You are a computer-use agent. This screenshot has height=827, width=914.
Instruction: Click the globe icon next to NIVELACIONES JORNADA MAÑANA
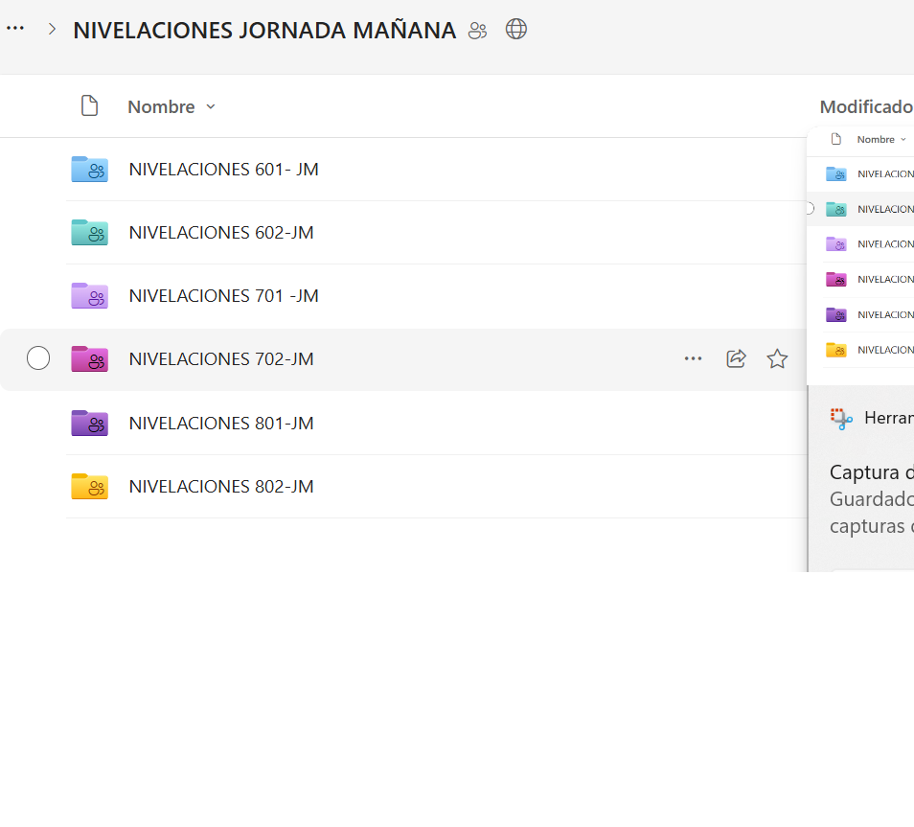tap(515, 30)
